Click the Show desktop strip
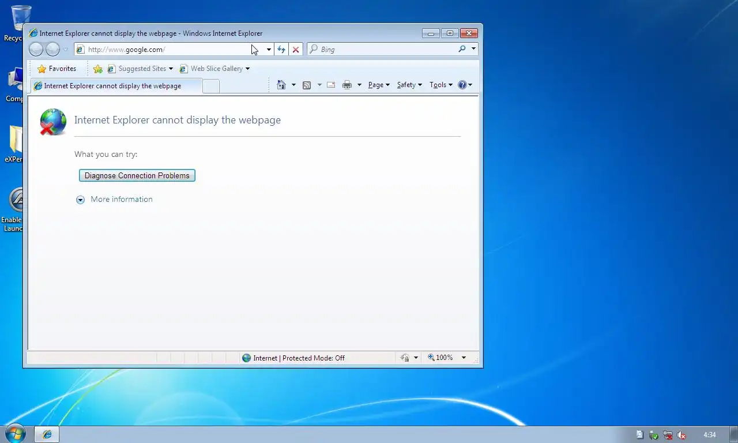The image size is (738, 443). point(734,434)
